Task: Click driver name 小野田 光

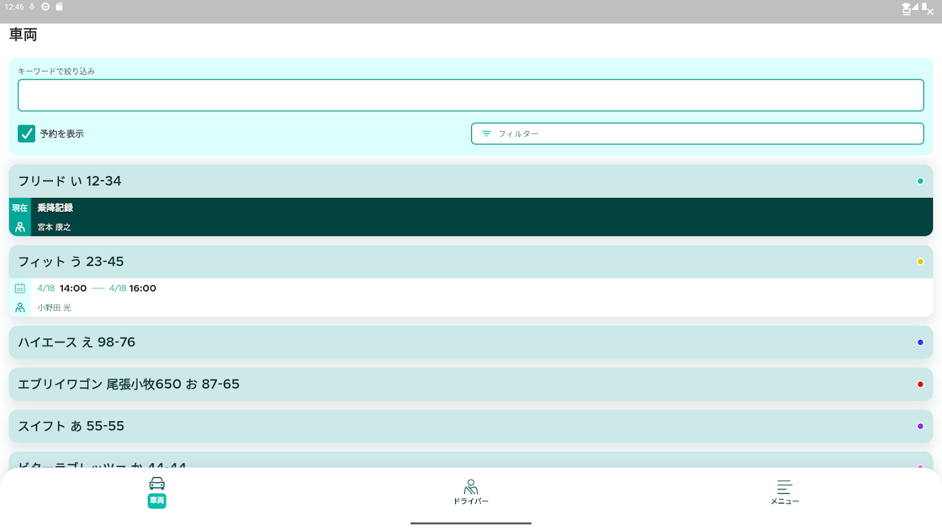Action: [54, 308]
